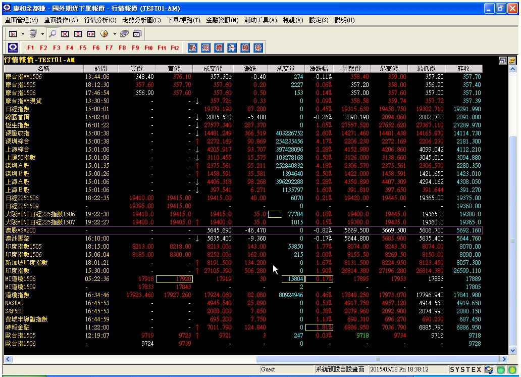
Task: Open the 行情分析(Q) menu
Action: [x=100, y=20]
